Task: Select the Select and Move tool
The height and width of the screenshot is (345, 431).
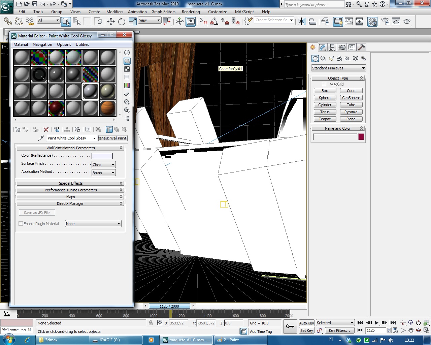Action: (x=111, y=22)
